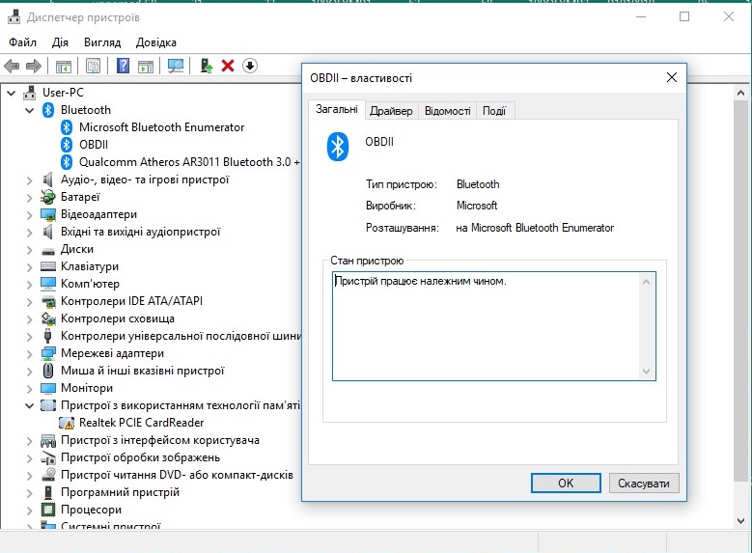Open the Довідка menu
Image resolution: width=752 pixels, height=553 pixels.
point(155,42)
